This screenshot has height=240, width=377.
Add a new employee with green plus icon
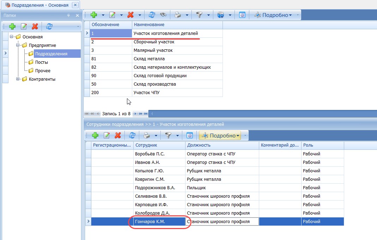[95, 135]
